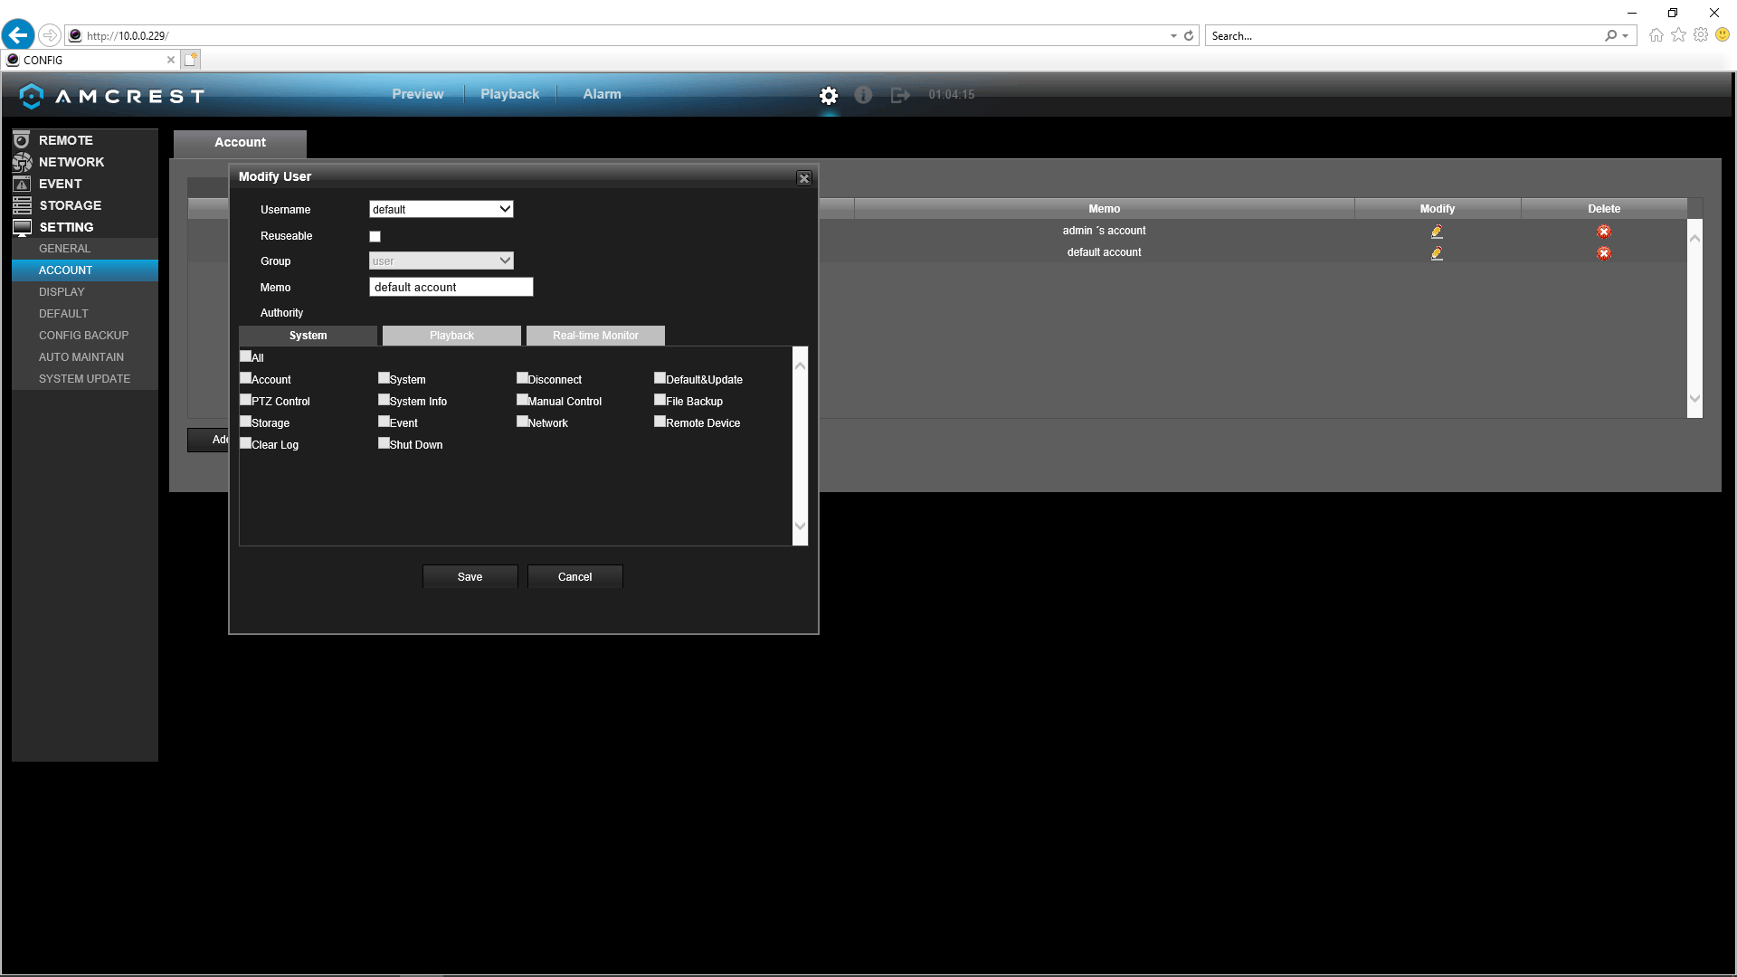Collapse the SETTING sidebar section
Viewport: 1737px width, 977px height.
click(66, 227)
